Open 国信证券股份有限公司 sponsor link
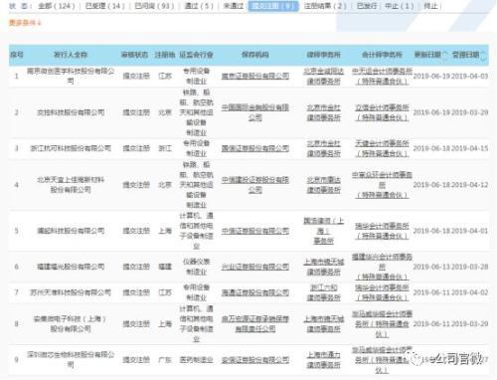Viewport: 497px width, 380px height. [x=255, y=148]
